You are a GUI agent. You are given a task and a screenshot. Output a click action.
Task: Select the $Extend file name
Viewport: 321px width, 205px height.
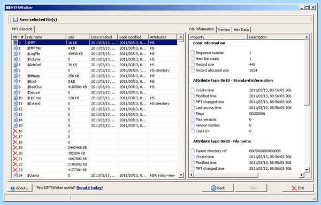(x=34, y=104)
